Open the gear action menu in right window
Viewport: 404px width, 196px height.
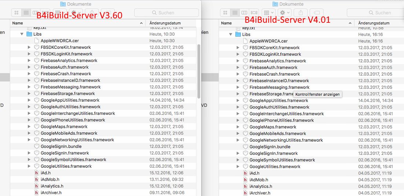pos(284,12)
